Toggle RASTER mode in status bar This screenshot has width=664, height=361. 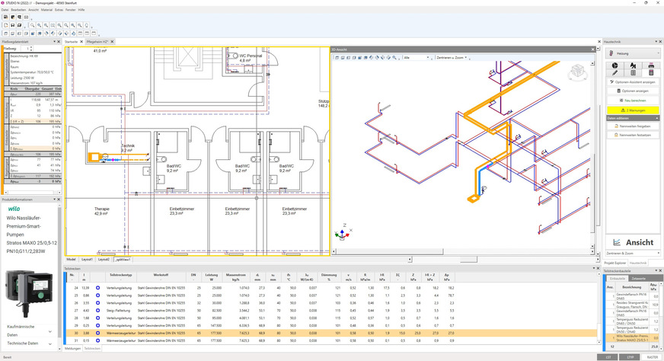click(652, 356)
